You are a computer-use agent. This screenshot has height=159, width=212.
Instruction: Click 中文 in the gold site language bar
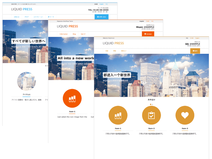click(187, 38)
